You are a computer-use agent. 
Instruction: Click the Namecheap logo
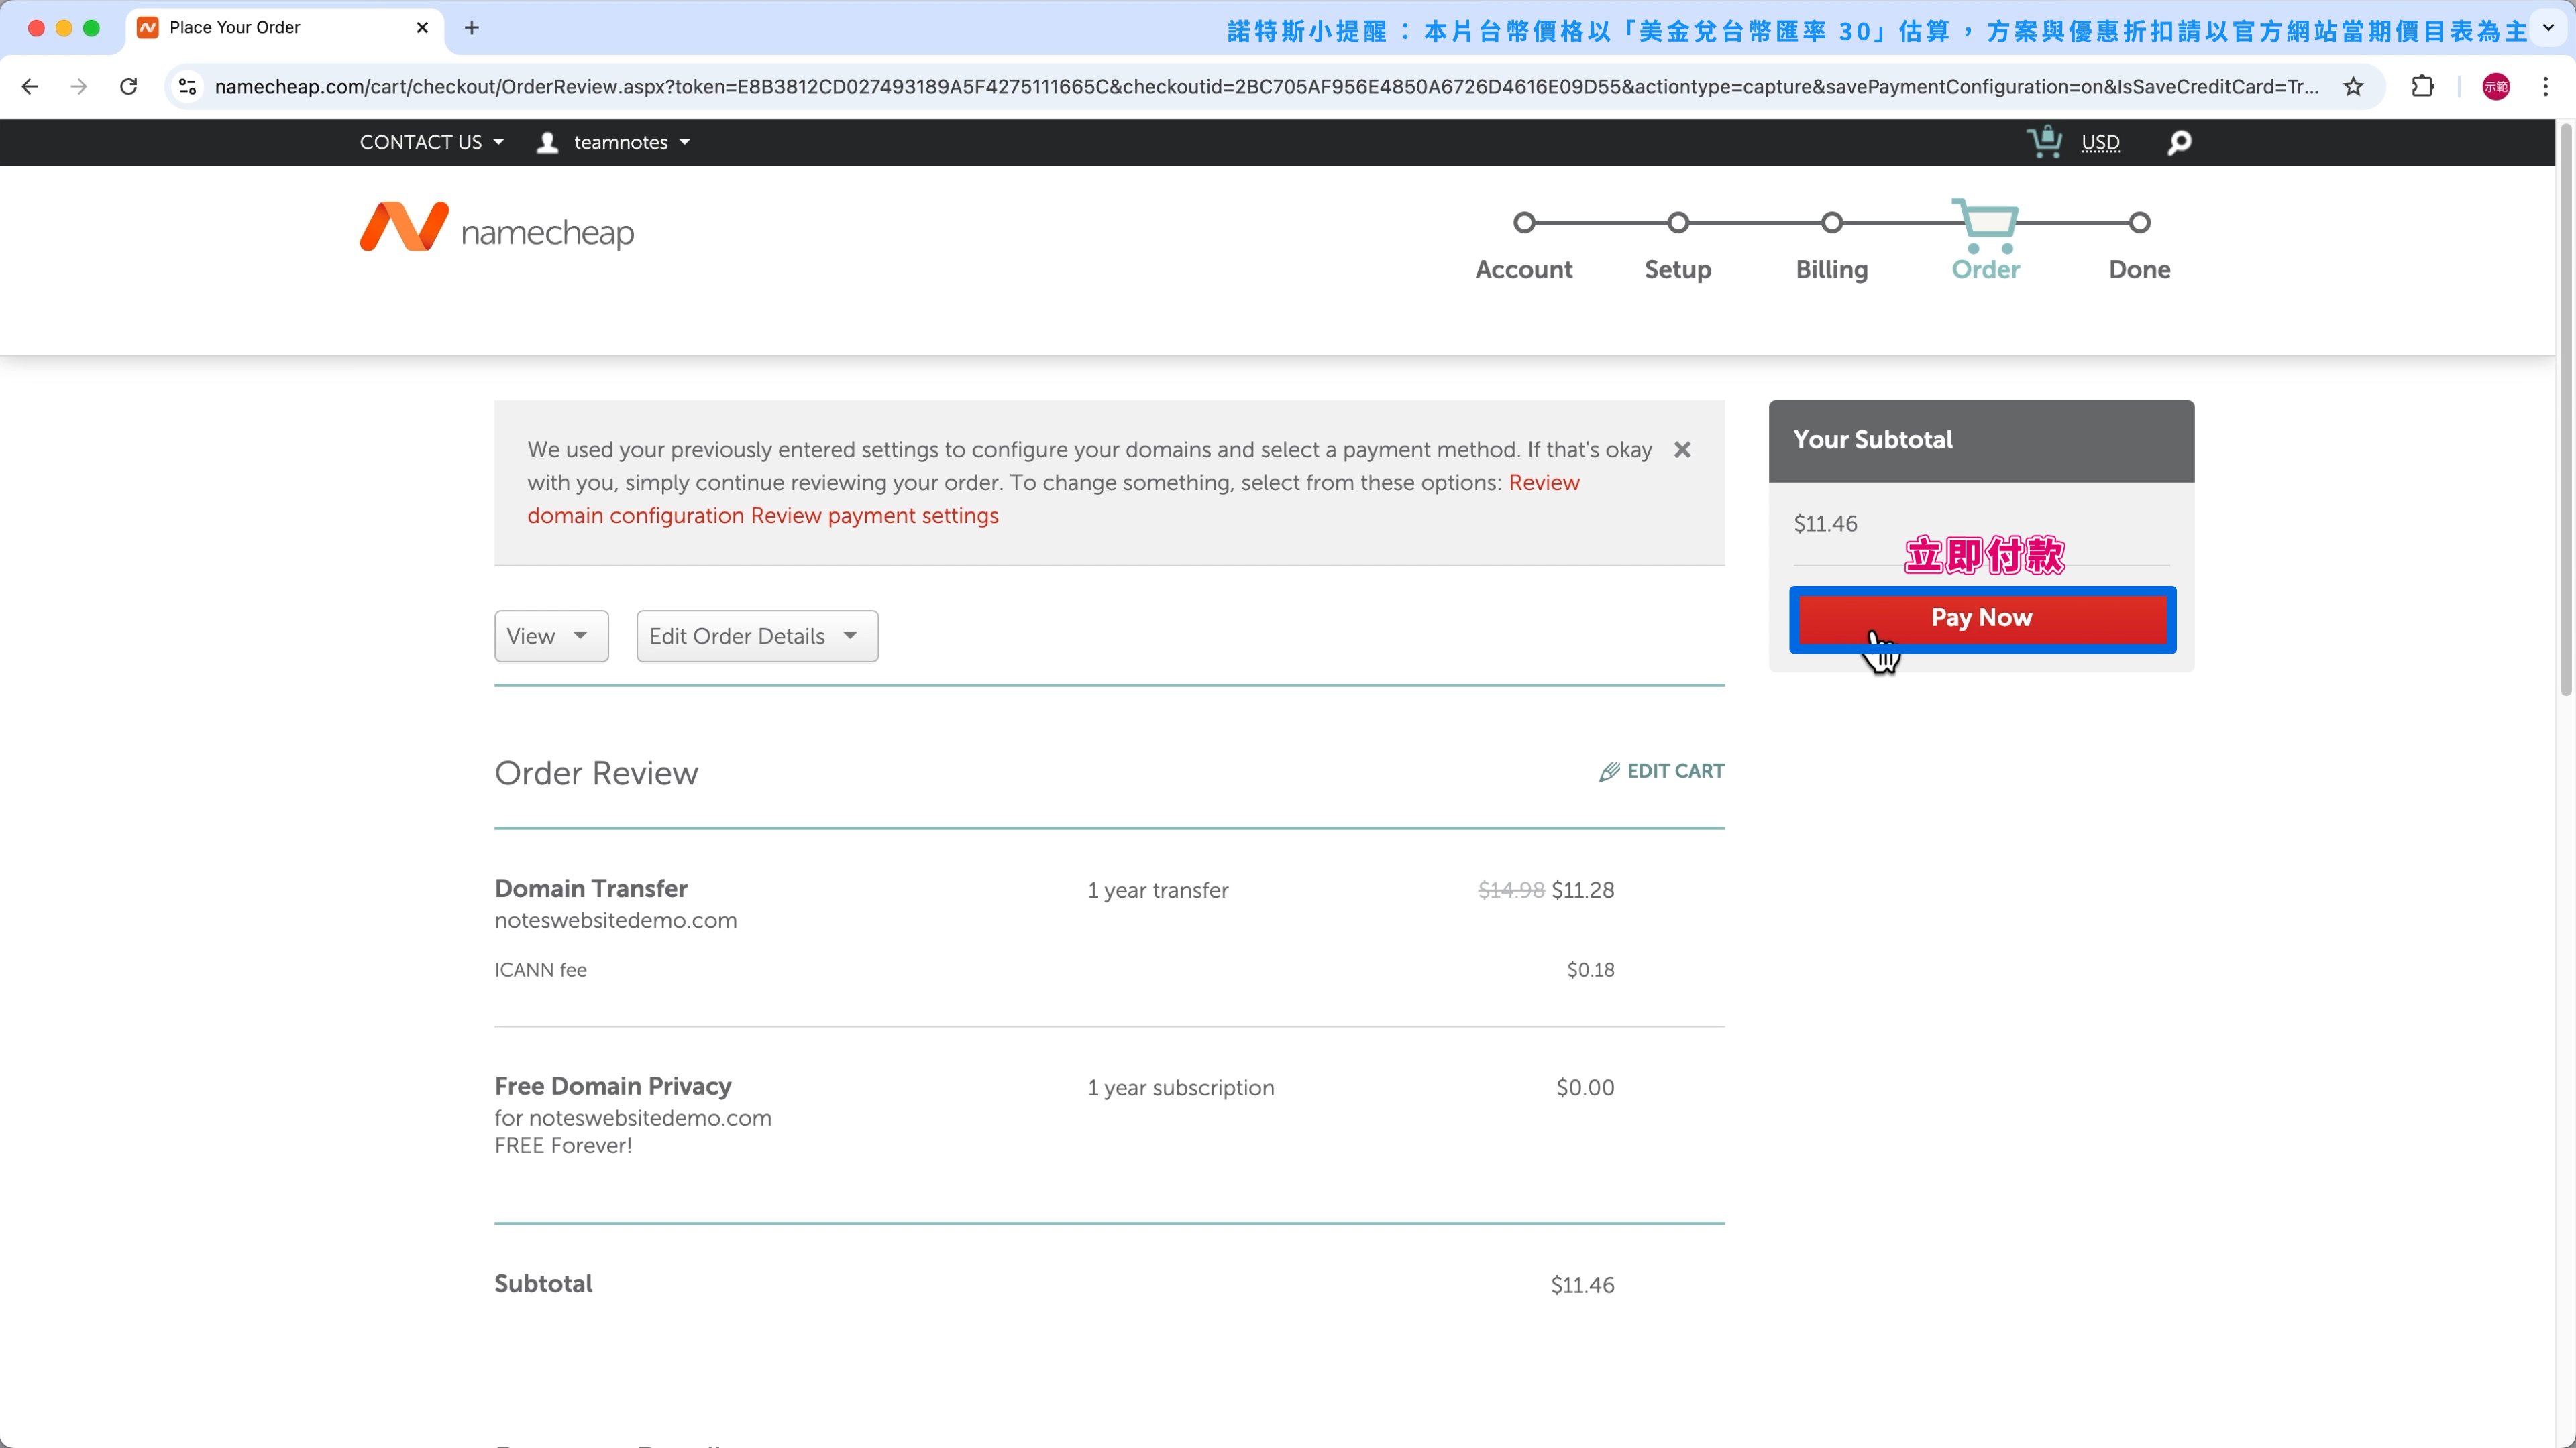497,229
